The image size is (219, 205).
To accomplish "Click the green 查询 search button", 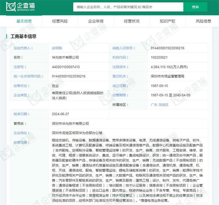I will coord(195,7).
